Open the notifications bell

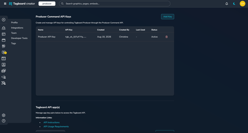point(227,3)
